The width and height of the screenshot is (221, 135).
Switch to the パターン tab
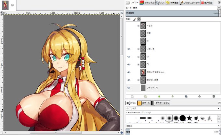[x=144, y=103]
